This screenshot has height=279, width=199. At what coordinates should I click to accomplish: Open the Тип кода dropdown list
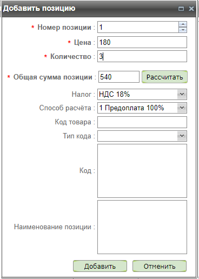[182, 136]
